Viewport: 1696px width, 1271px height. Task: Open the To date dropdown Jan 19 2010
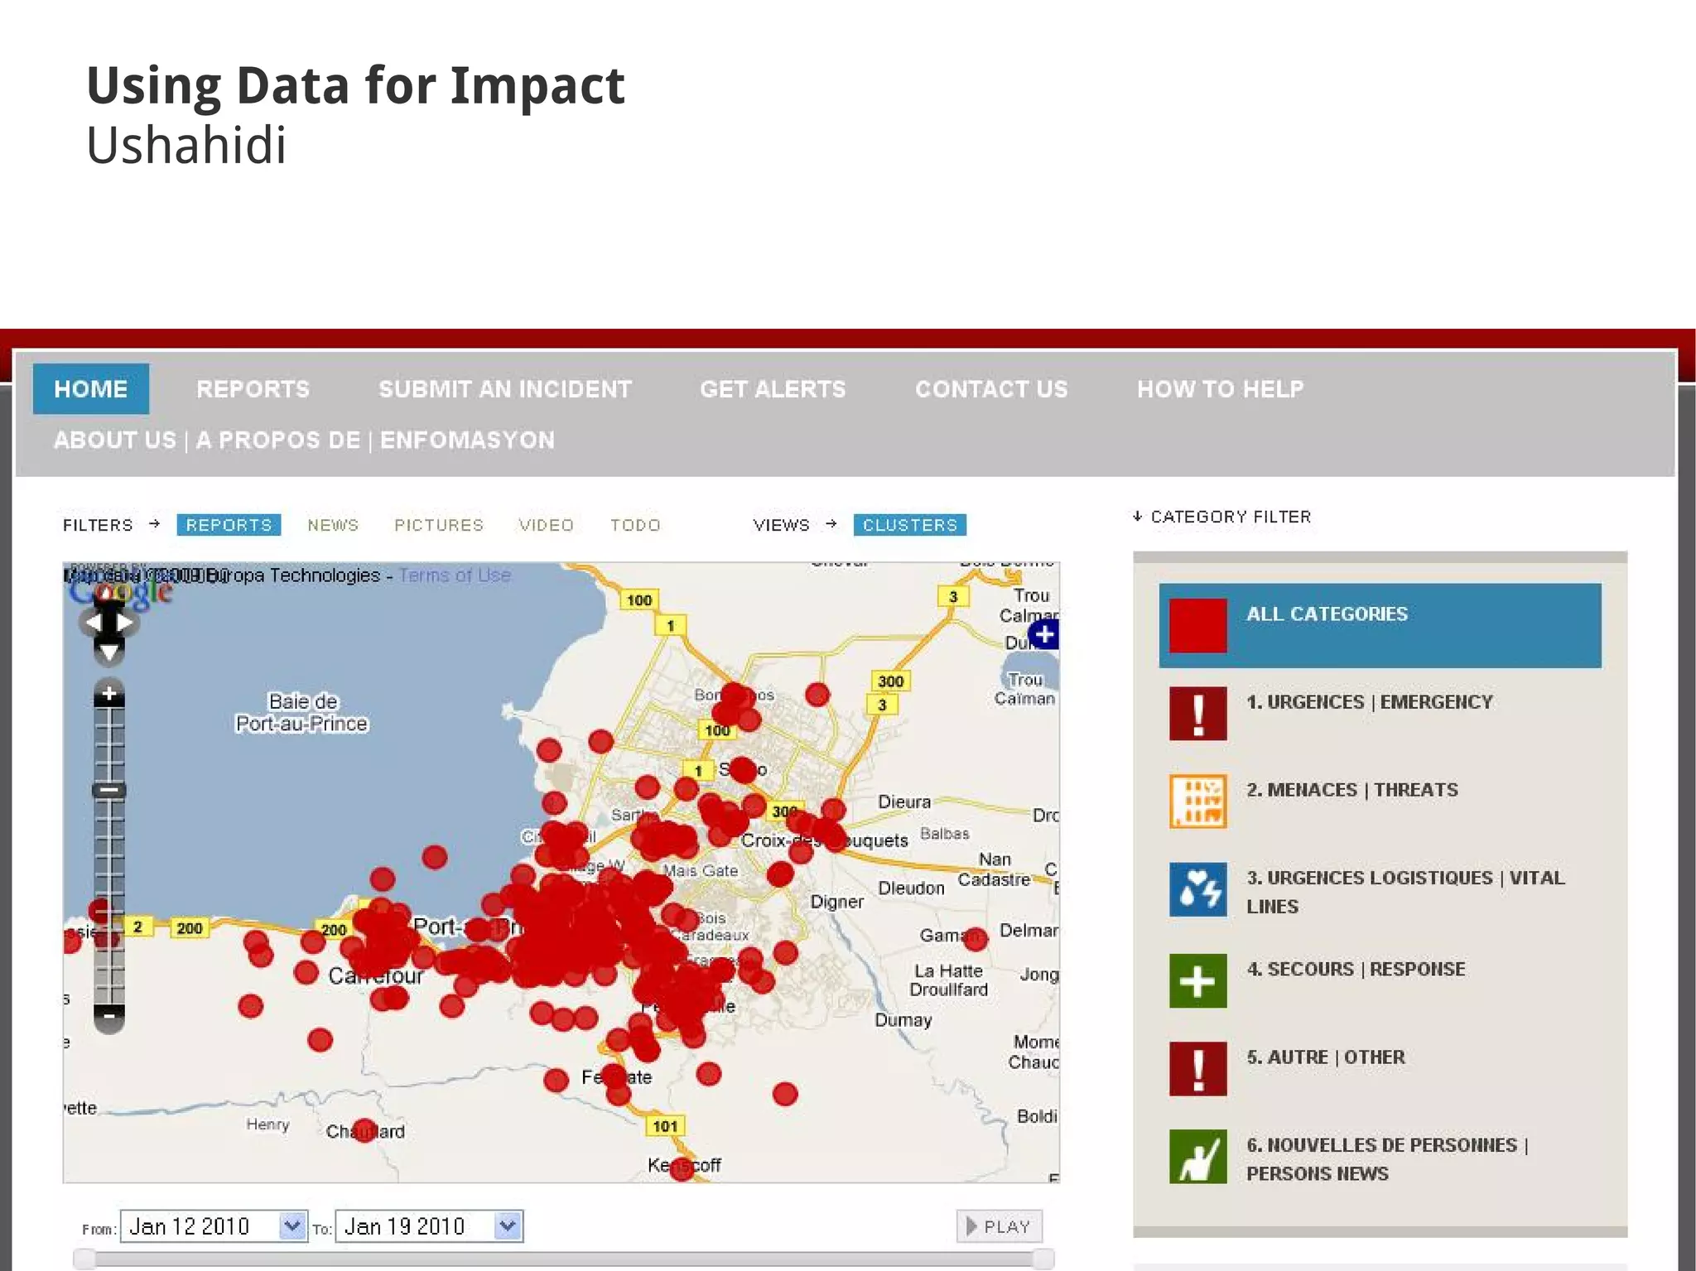[x=429, y=1226]
